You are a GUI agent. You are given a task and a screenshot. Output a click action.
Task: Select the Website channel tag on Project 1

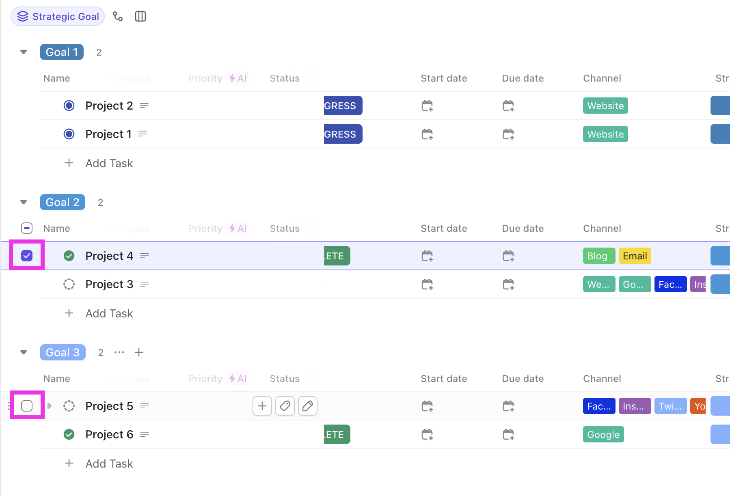click(x=605, y=134)
